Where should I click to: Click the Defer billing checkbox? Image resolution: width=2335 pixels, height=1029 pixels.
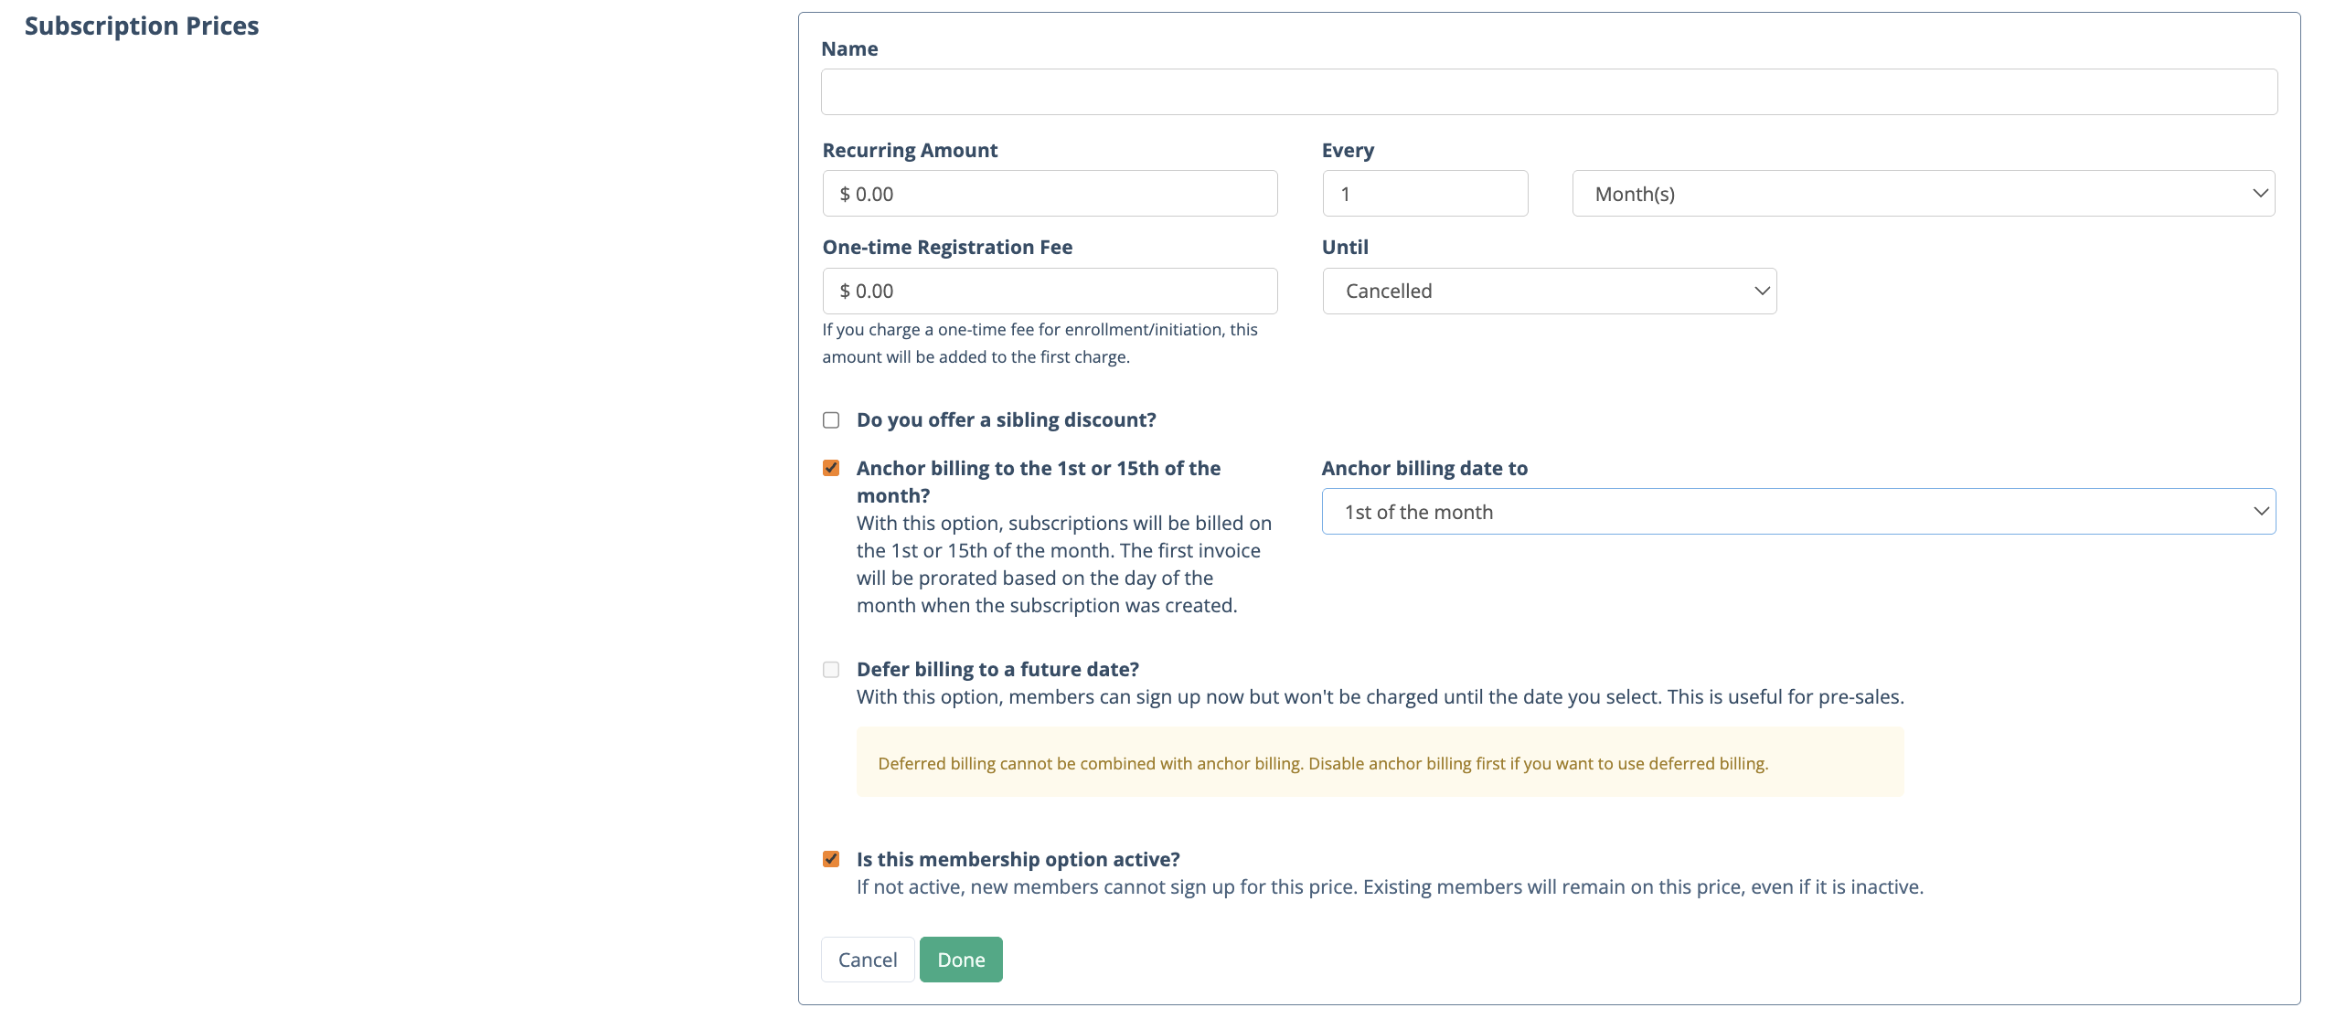(830, 670)
